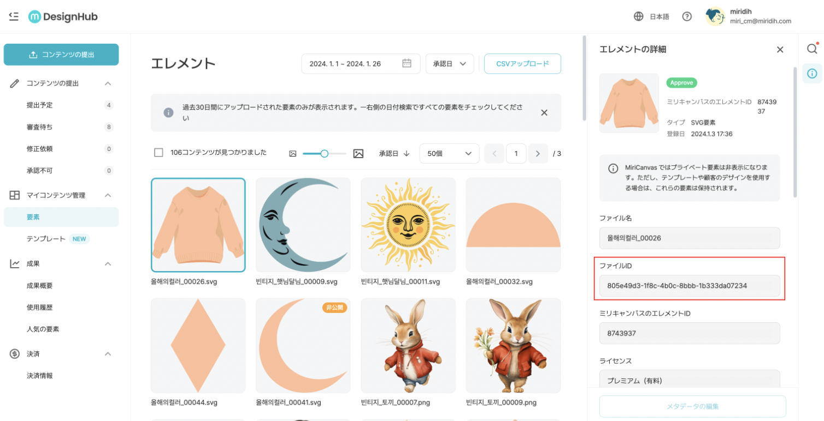The width and height of the screenshot is (824, 421).
Task: Click the globe language icon
Action: (638, 16)
